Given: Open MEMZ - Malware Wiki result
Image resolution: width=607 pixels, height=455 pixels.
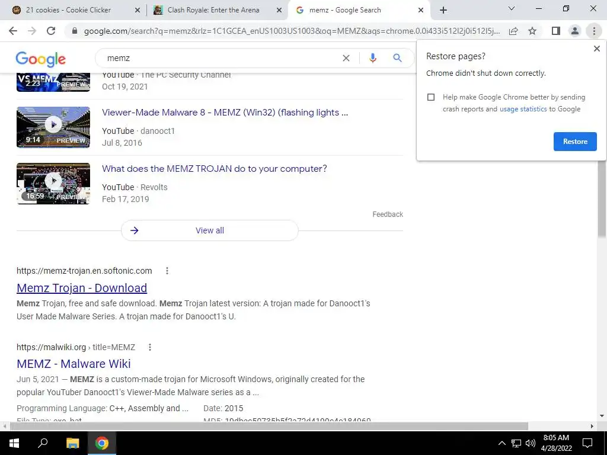Looking at the screenshot, I should [x=74, y=364].
